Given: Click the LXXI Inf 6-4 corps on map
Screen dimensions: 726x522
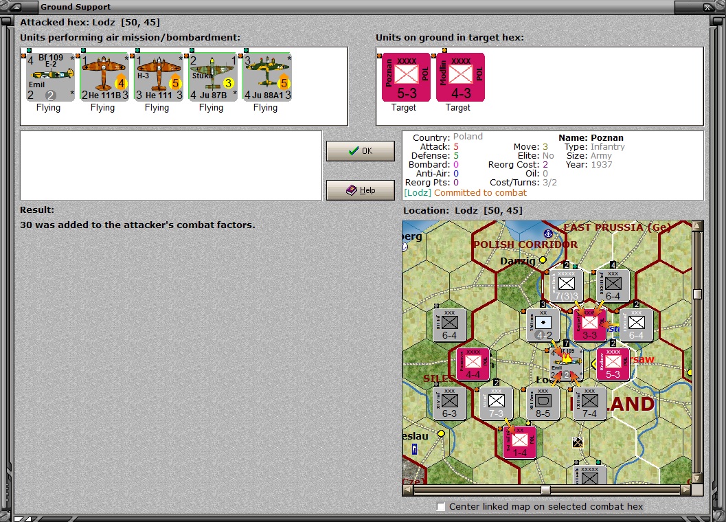Looking at the screenshot, I should 636,325.
